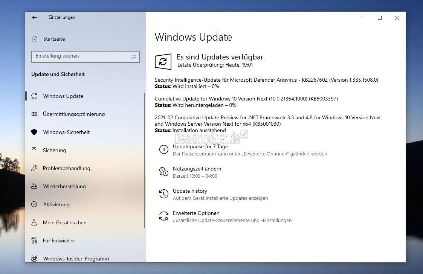Pause updates via Updatepause für 7 Tage

[x=200, y=146]
